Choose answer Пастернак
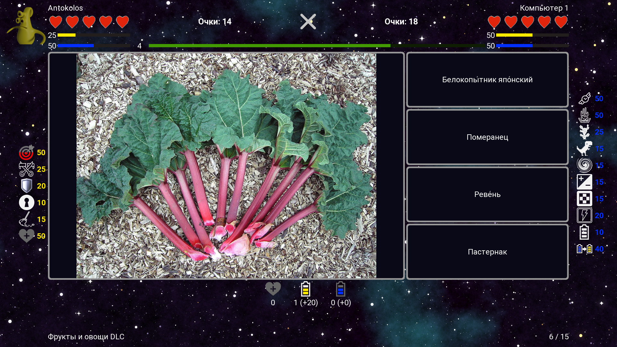 click(487, 252)
